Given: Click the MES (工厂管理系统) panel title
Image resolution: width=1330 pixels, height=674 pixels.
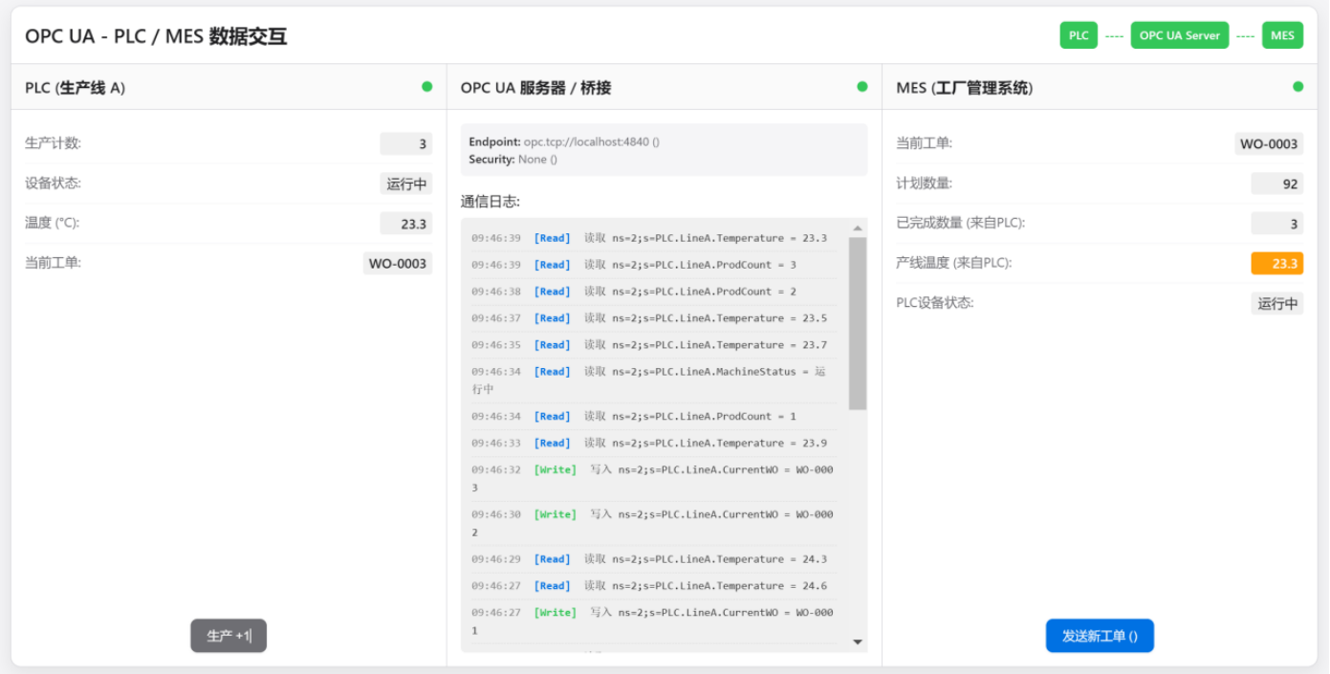Looking at the screenshot, I should click(x=964, y=88).
